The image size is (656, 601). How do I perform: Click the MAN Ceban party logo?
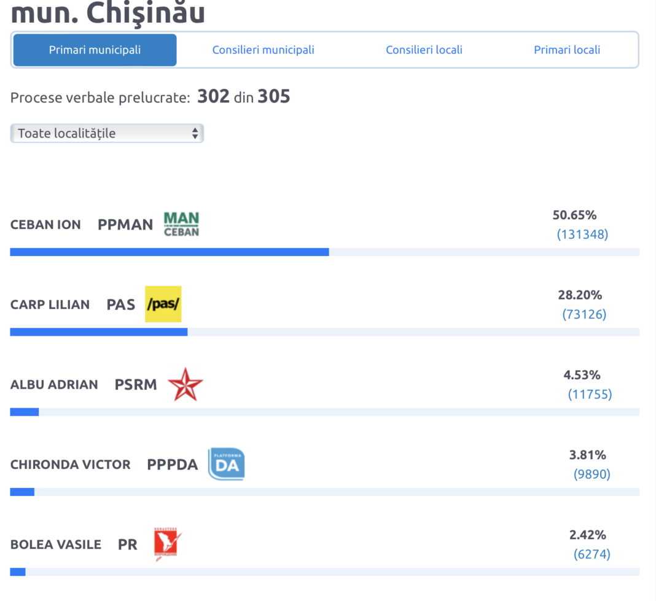point(181,224)
